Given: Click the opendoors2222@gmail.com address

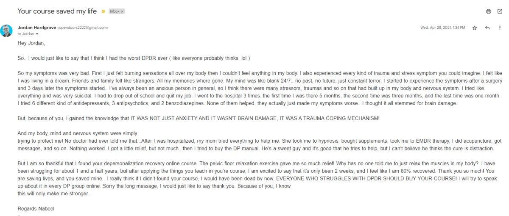Looking at the screenshot, I should tap(83, 28).
